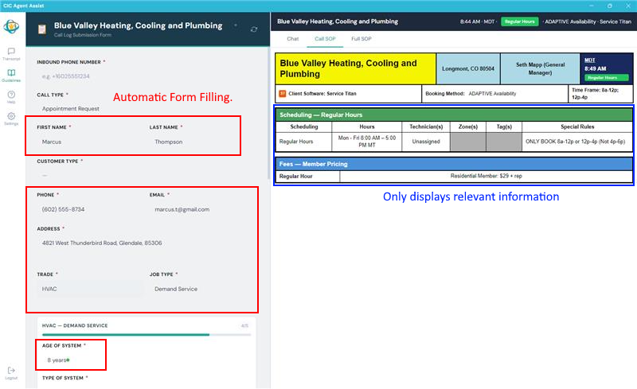Viewport: 637px width, 389px height.
Task: Expand the company selector chevron in form header
Action: (236, 25)
